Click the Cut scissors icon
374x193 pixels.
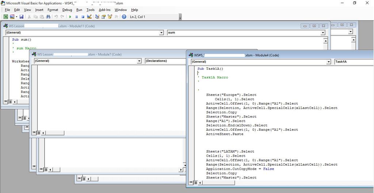29,17
